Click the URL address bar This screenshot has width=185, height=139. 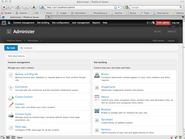point(80,7)
